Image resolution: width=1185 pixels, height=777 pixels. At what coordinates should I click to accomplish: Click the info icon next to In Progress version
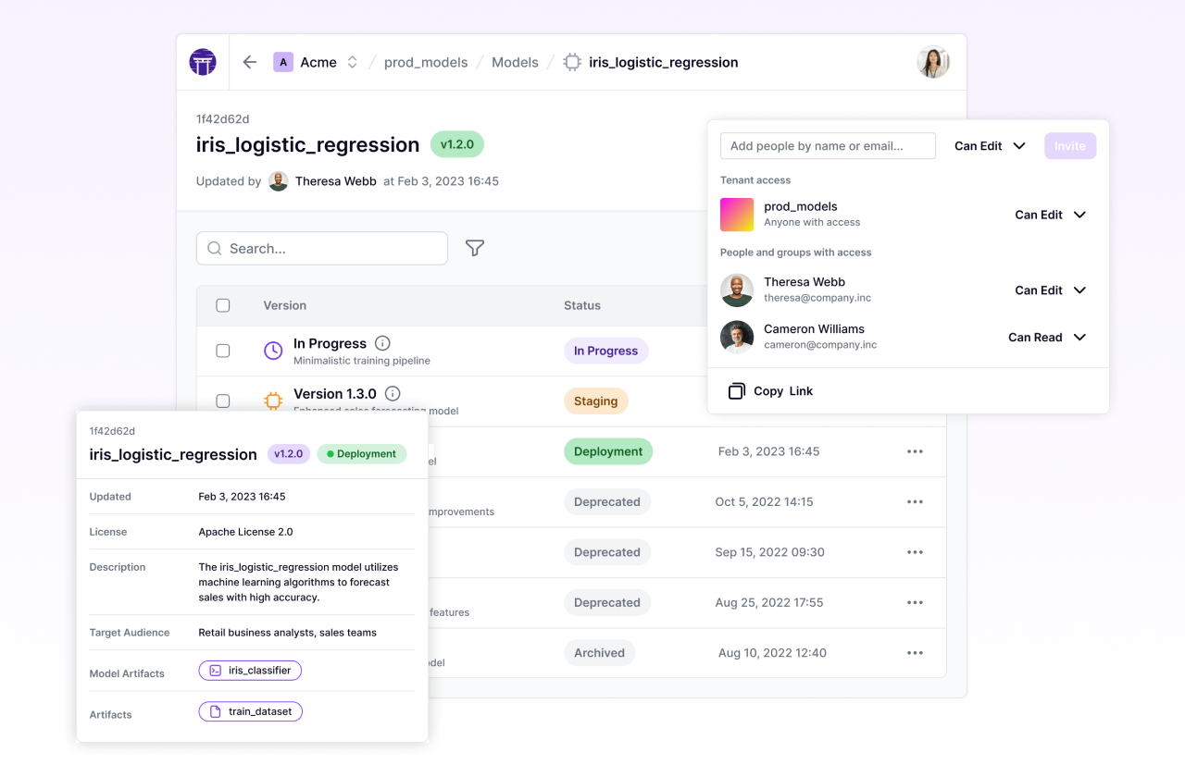[382, 342]
